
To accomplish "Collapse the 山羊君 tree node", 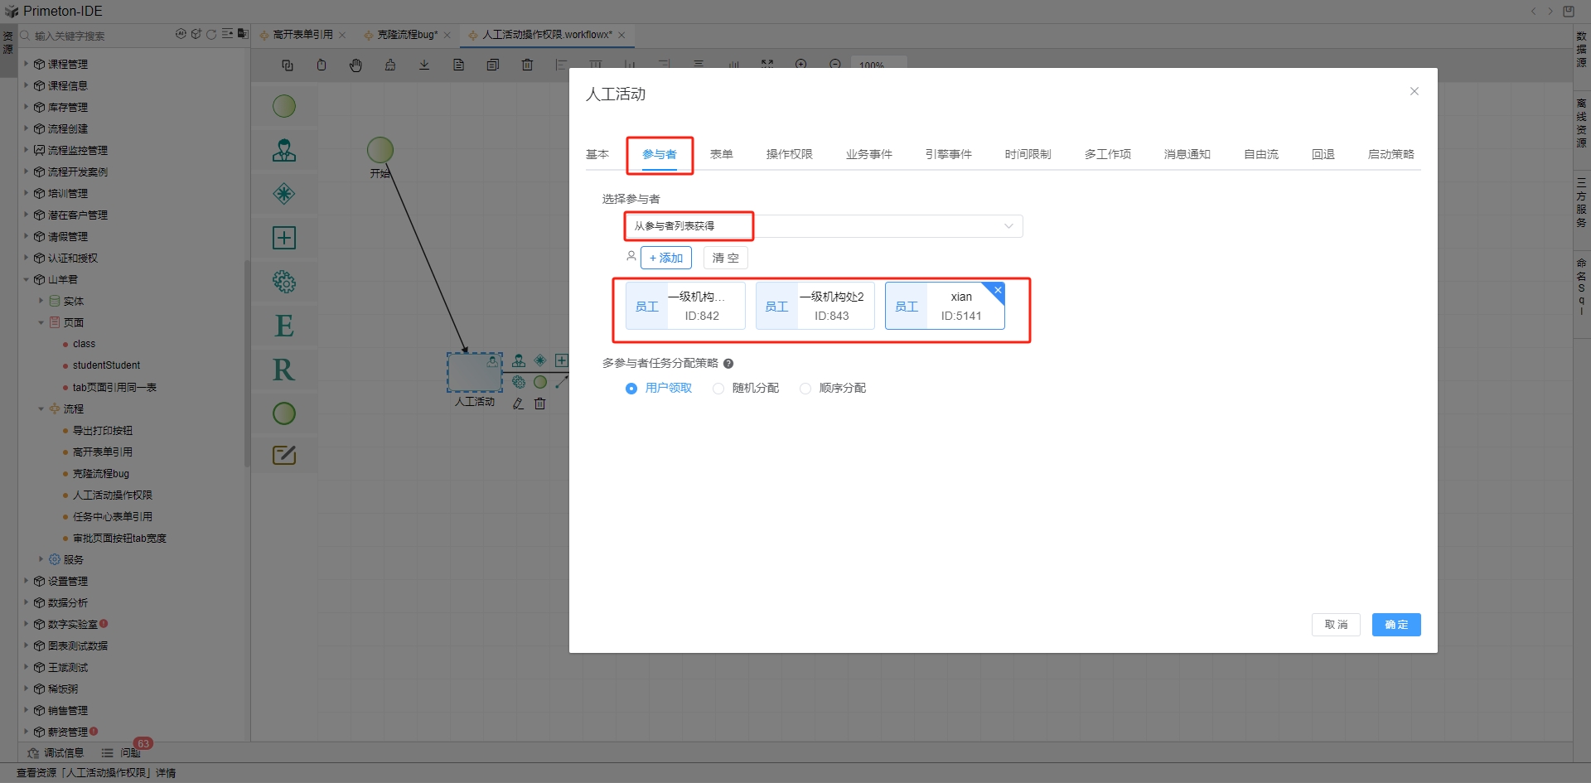I will click(27, 280).
